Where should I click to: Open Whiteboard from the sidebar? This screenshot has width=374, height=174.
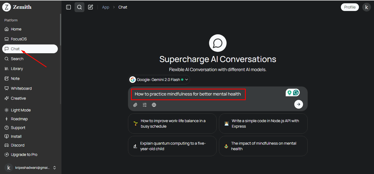(21, 88)
